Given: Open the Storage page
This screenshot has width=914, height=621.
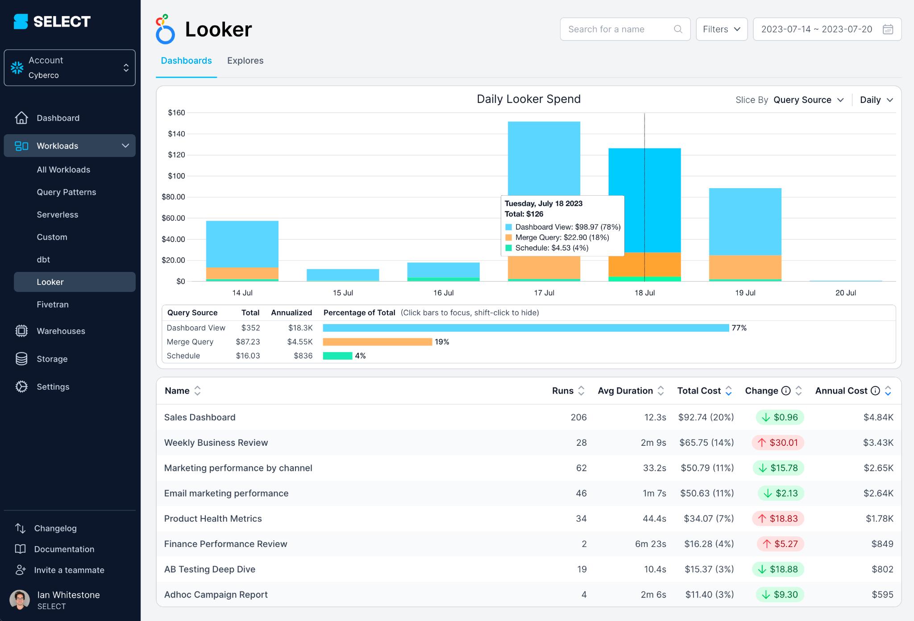Looking at the screenshot, I should (x=52, y=359).
